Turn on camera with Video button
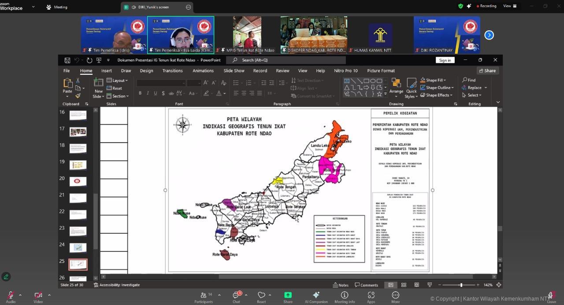564x305 pixels. (x=38, y=295)
